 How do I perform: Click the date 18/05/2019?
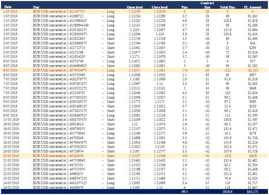pyautogui.click(x=11, y=143)
